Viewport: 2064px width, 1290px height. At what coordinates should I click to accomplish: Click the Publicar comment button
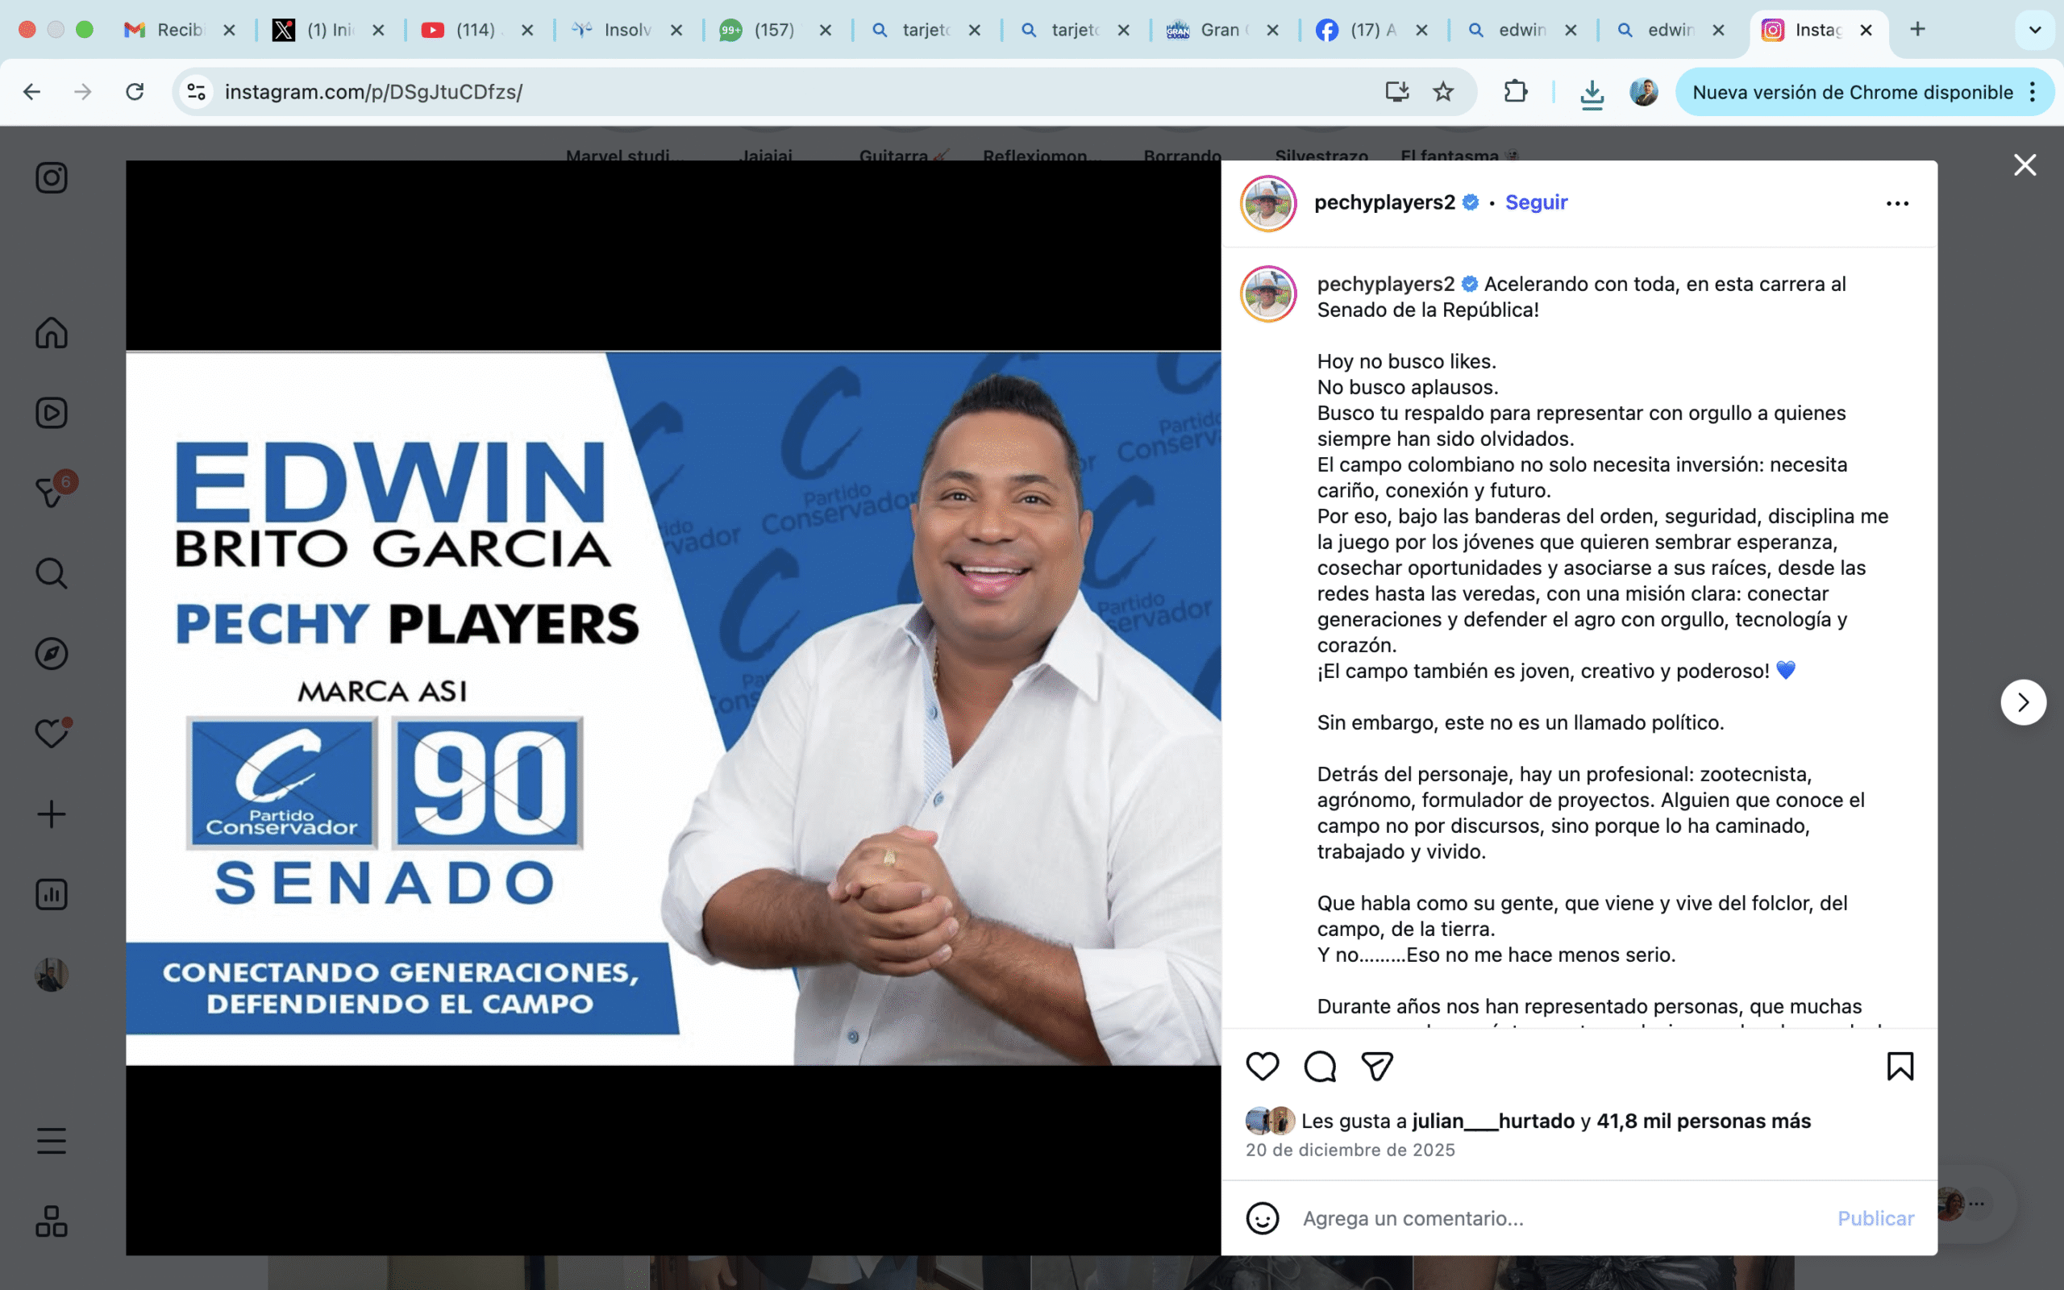pos(1875,1218)
